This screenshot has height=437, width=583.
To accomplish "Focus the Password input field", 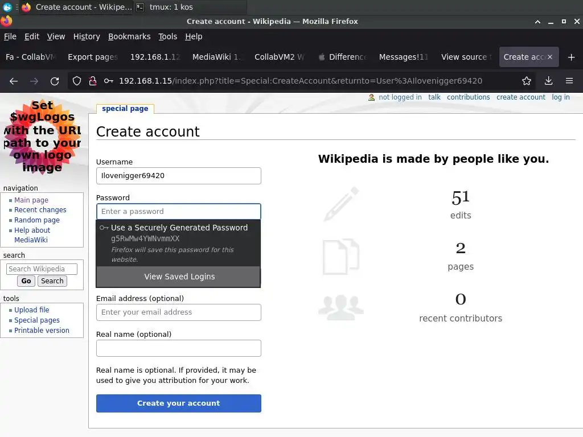I will point(178,212).
